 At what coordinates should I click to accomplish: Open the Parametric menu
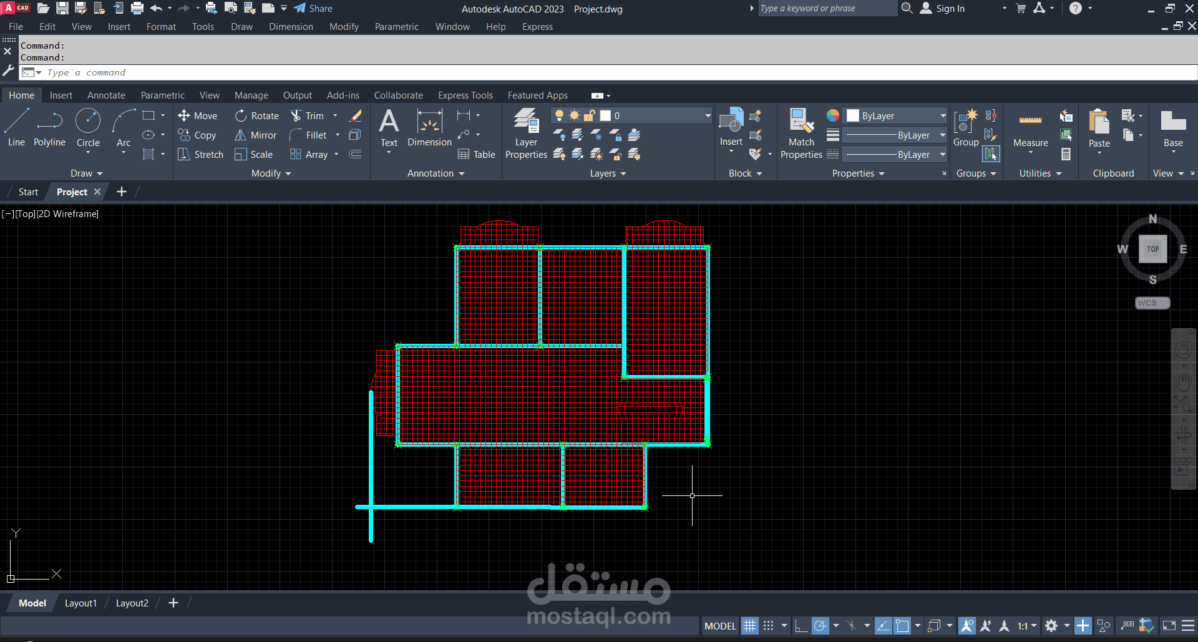pos(396,26)
